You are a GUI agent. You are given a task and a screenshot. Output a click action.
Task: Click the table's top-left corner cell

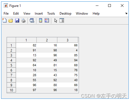click(11, 40)
